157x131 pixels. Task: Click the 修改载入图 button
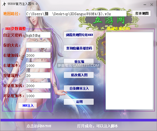pyautogui.click(x=79, y=75)
